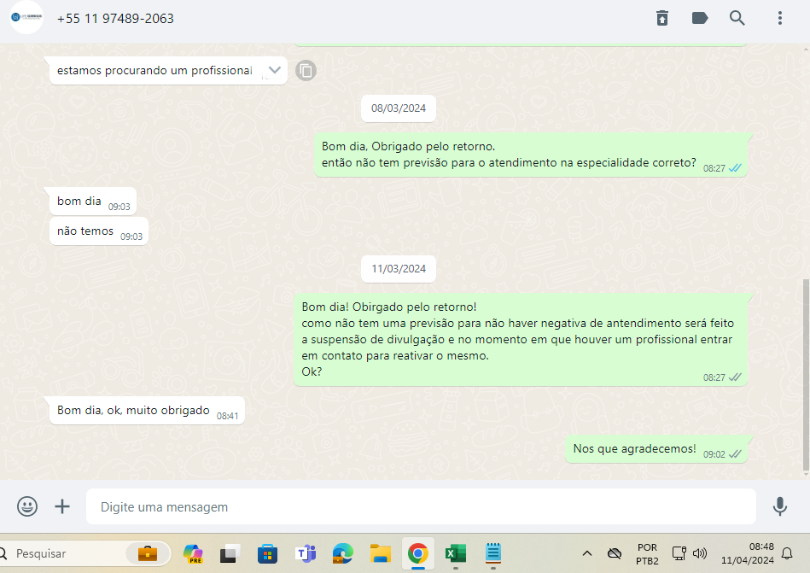Switch input language via POR PTB2
The height and width of the screenshot is (573, 810).
[647, 553]
